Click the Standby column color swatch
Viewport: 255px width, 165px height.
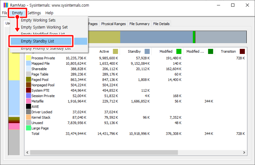tap(147, 51)
